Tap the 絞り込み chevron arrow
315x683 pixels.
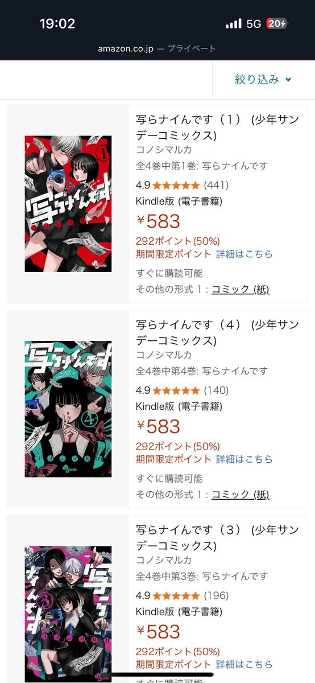pos(288,80)
